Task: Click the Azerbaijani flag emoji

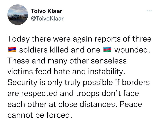Action: click(x=107, y=50)
